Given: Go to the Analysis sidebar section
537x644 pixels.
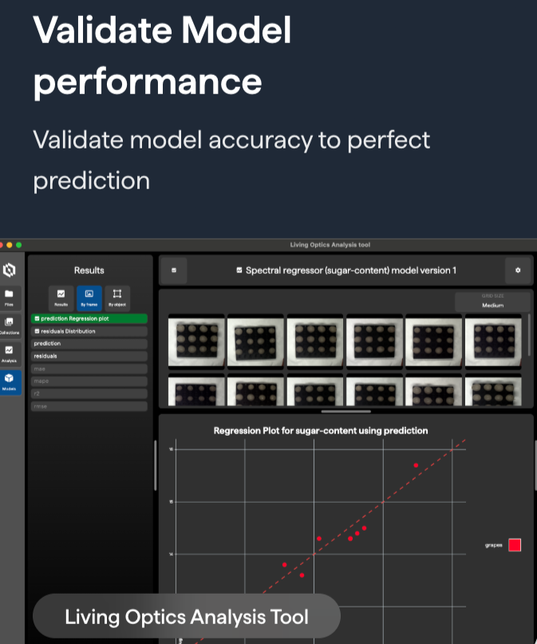Looking at the screenshot, I should (10, 353).
